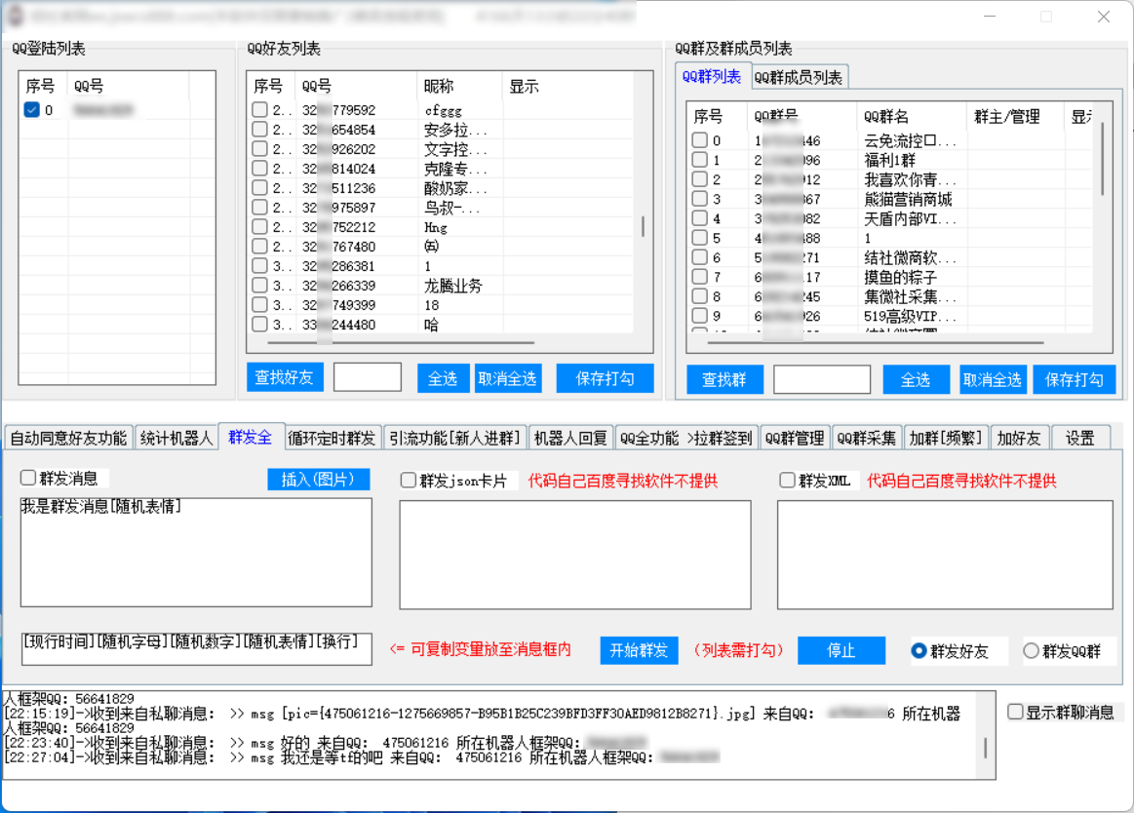Click the 开始群发 button
Image resolution: width=1134 pixels, height=813 pixels.
(x=639, y=651)
